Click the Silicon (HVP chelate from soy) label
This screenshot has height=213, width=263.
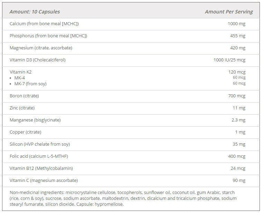tap(40, 144)
